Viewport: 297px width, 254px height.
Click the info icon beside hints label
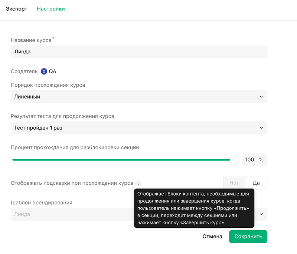138,183
